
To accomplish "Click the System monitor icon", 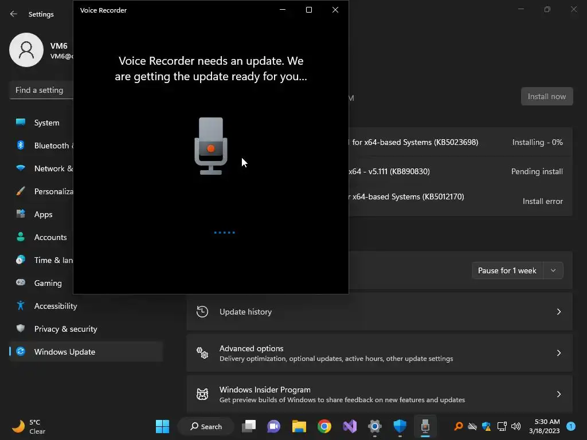I will point(21,122).
